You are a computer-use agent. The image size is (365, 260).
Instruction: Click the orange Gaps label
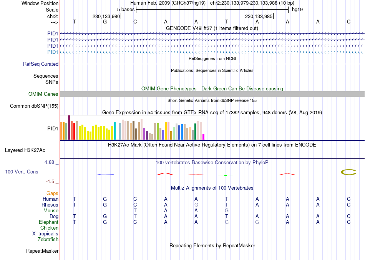(x=52, y=193)
